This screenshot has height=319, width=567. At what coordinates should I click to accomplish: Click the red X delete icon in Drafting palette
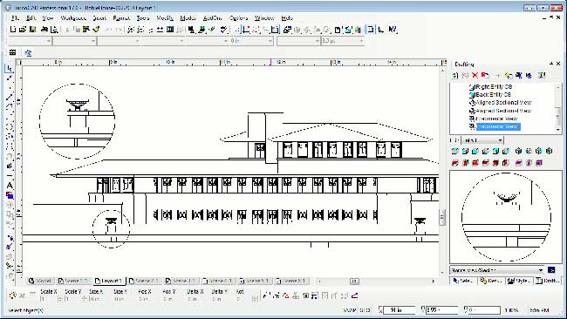[x=475, y=75]
